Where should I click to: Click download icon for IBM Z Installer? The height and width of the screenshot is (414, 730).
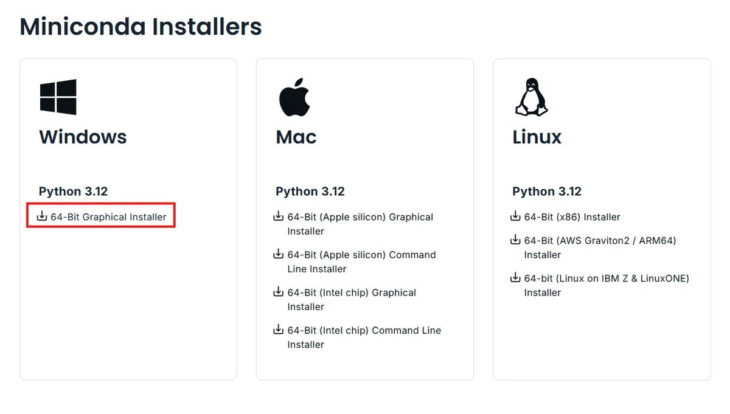coord(515,278)
